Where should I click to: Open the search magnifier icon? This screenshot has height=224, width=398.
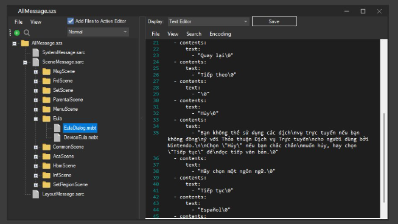point(27,32)
